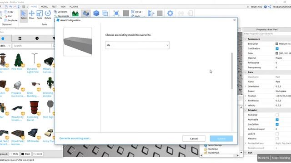
Task: Activate the Rotate tool
Action: tap(48, 15)
